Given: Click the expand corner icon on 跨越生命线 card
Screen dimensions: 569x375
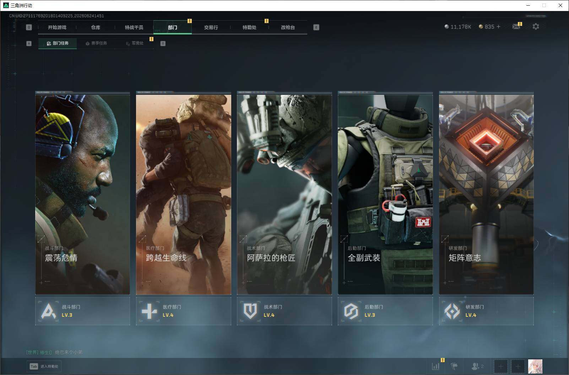Looking at the screenshot, I should click(142, 239).
